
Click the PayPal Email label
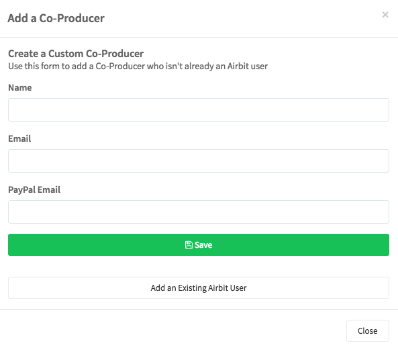(34, 189)
